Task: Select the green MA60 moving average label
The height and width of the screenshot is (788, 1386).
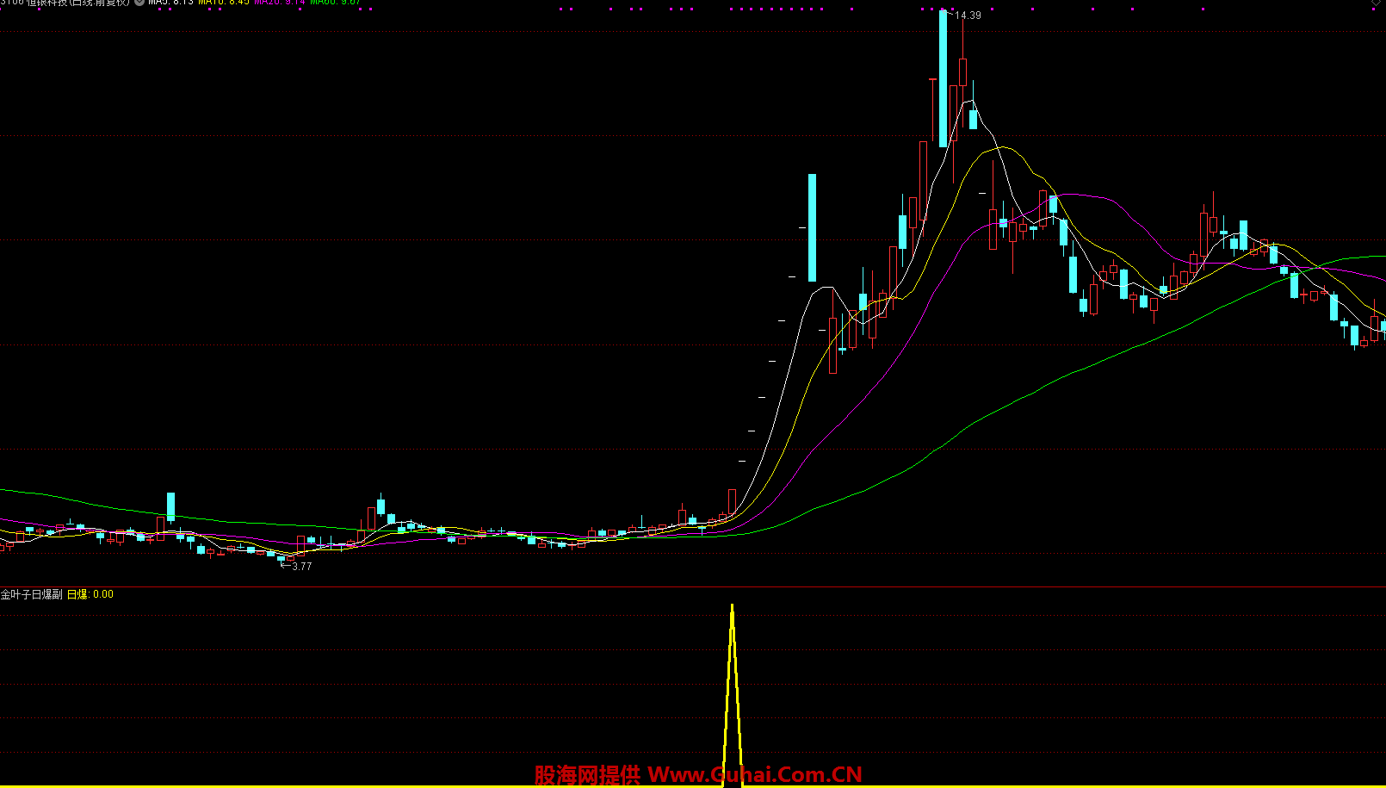Action: [336, 3]
